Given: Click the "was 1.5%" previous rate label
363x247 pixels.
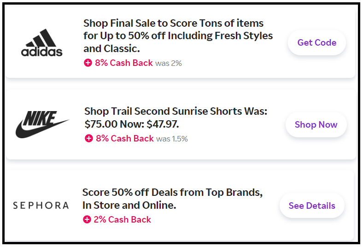Looking at the screenshot, I should coord(172,139).
